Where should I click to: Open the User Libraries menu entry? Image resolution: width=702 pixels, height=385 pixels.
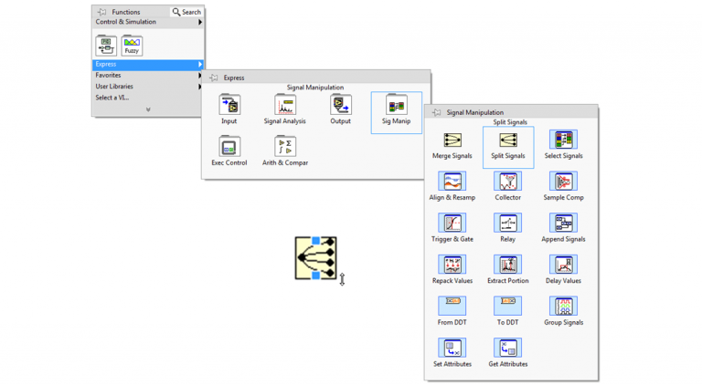pyautogui.click(x=114, y=87)
